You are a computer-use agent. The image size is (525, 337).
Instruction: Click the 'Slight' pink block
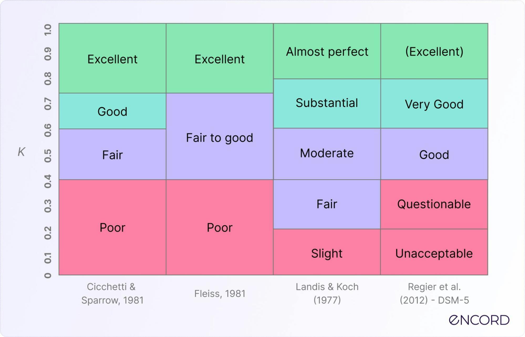point(327,253)
